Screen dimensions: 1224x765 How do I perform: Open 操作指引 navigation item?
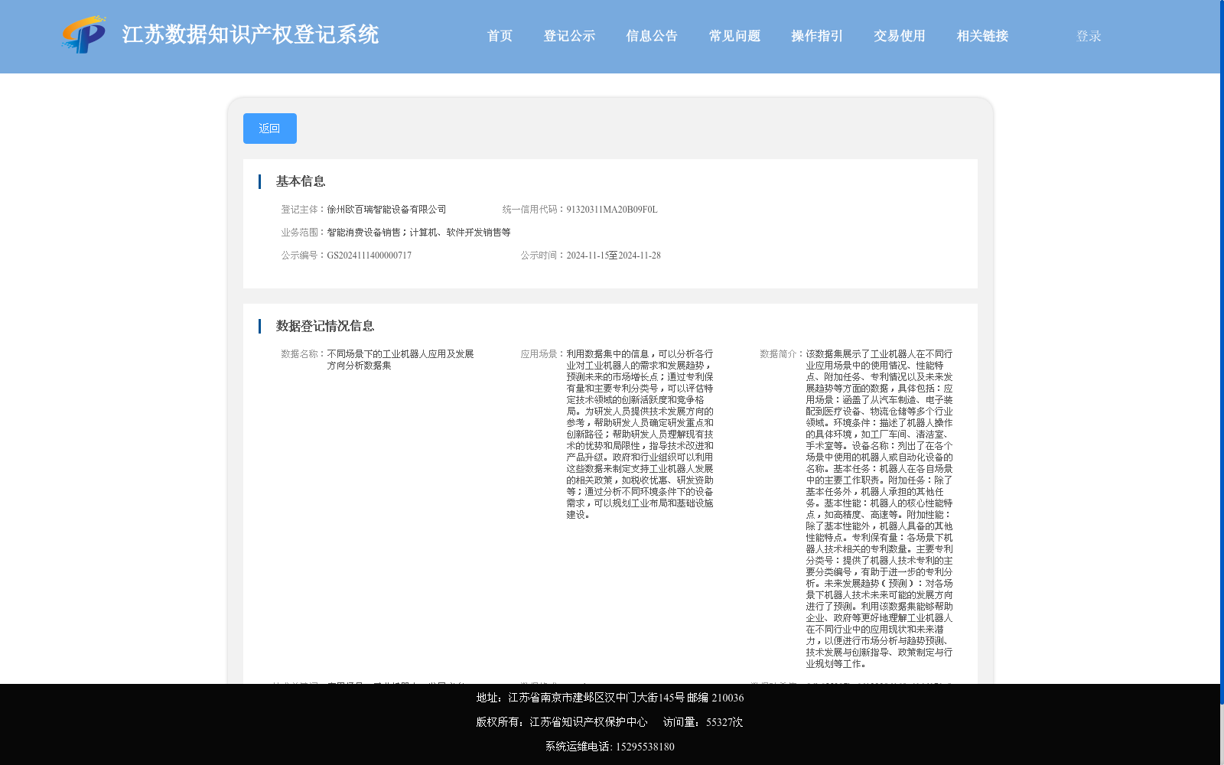[x=817, y=36]
